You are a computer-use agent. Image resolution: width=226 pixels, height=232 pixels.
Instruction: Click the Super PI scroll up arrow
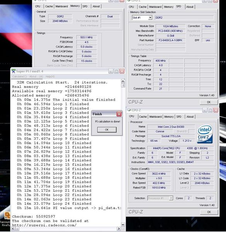coord(123,81)
